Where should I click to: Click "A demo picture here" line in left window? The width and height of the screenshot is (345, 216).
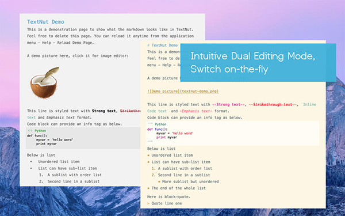click(78, 56)
